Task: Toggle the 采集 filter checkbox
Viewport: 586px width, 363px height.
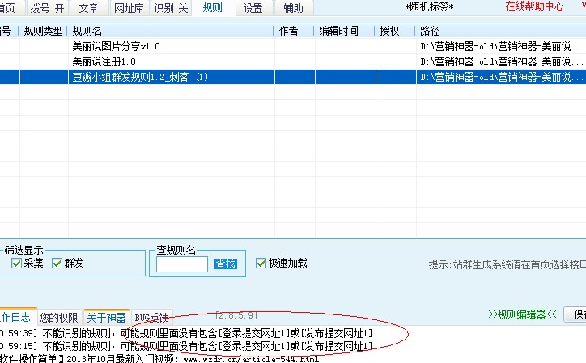Action: click(x=16, y=264)
